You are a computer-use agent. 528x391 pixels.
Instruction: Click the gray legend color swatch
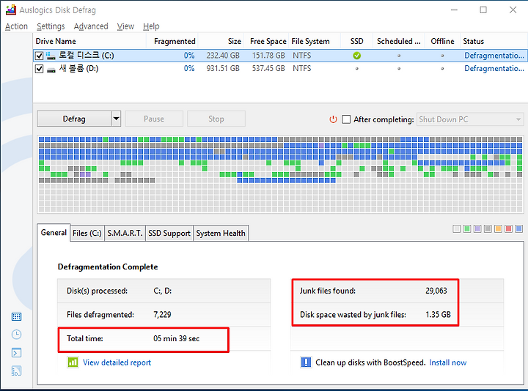click(x=488, y=229)
